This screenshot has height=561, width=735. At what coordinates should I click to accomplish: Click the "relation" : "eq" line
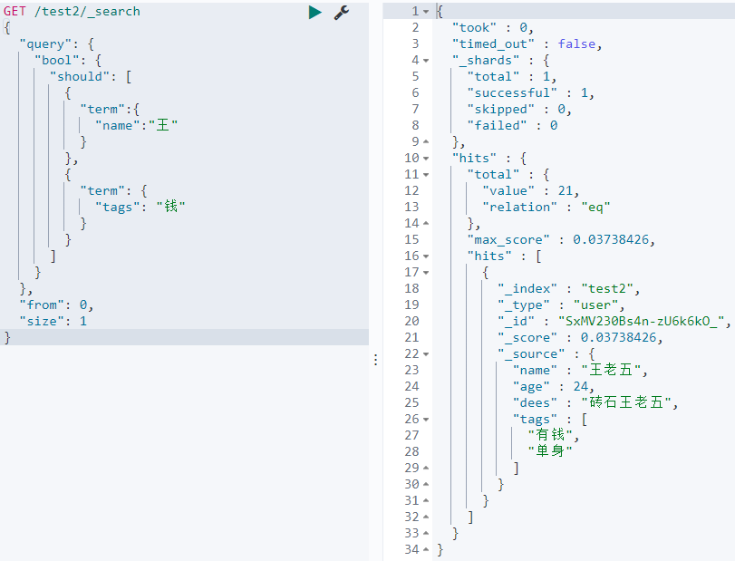pyautogui.click(x=546, y=207)
